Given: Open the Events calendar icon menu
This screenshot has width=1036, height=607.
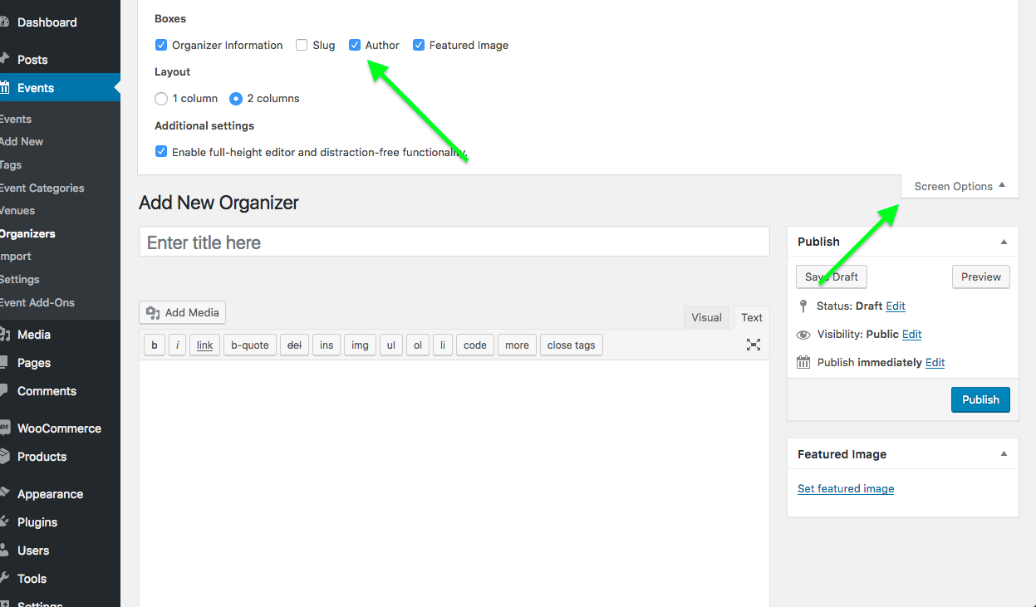Looking at the screenshot, I should tap(5, 88).
